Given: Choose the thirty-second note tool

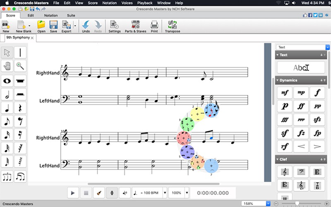Looking at the screenshot, I should 7,148.
